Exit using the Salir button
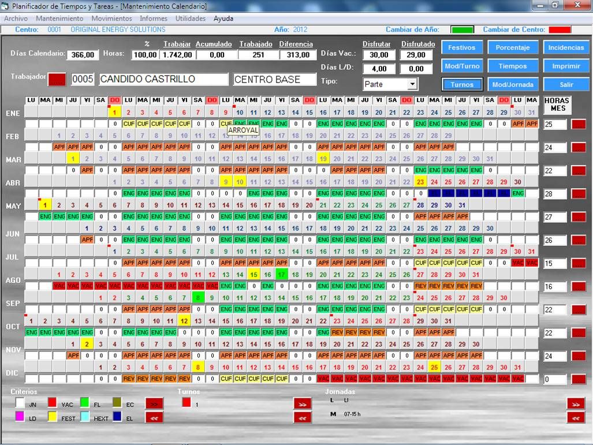 [x=566, y=84]
